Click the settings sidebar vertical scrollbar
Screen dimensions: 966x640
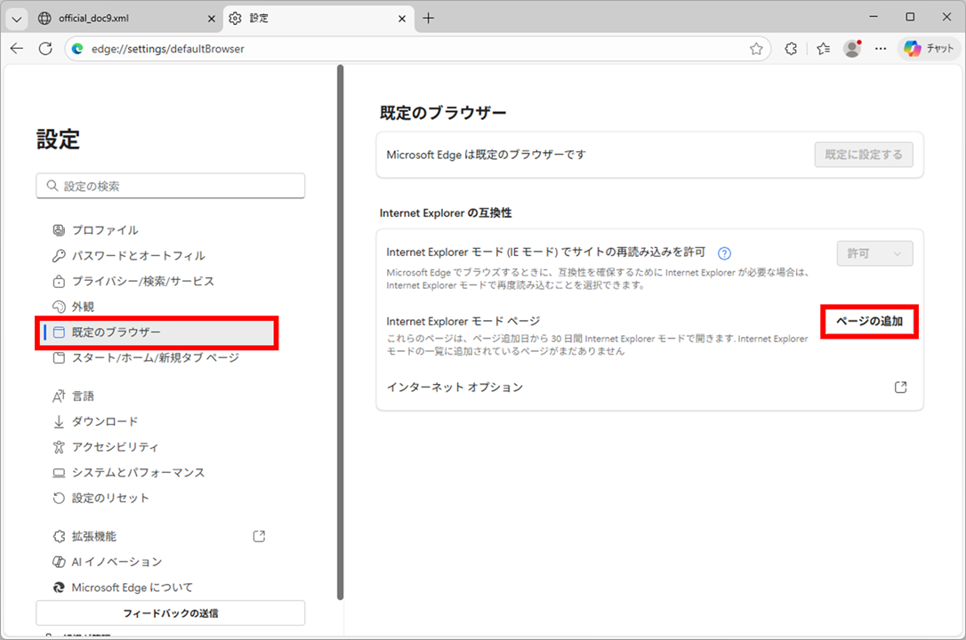click(340, 332)
